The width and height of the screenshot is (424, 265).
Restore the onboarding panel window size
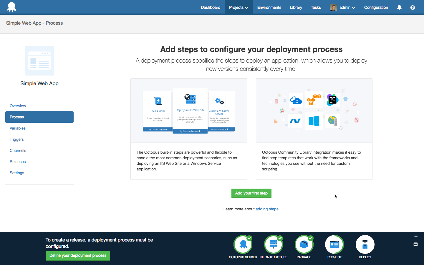pos(416,244)
